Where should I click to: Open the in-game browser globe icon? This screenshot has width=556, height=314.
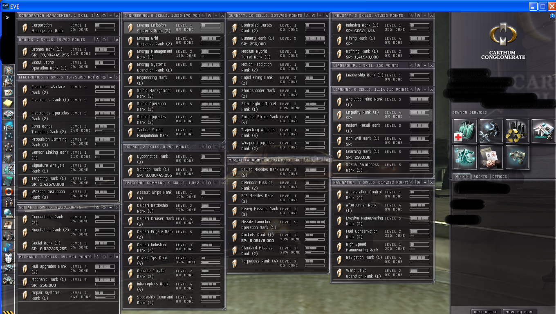point(8,213)
